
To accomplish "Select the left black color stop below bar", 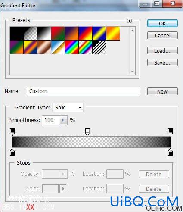I will pos(12,152).
